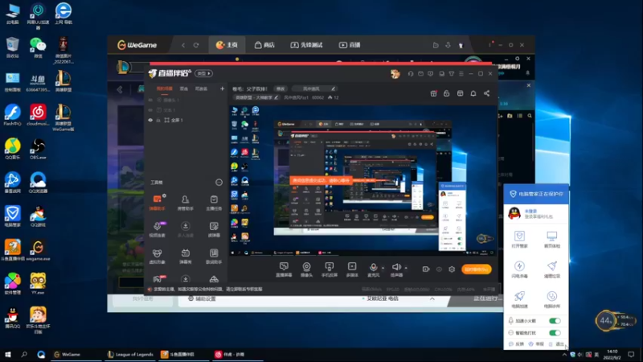Open the 虚拟形象 tool icon
This screenshot has width=643, height=362.
157,257
